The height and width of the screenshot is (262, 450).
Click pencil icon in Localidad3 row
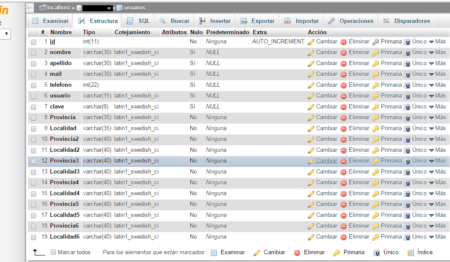click(x=311, y=172)
